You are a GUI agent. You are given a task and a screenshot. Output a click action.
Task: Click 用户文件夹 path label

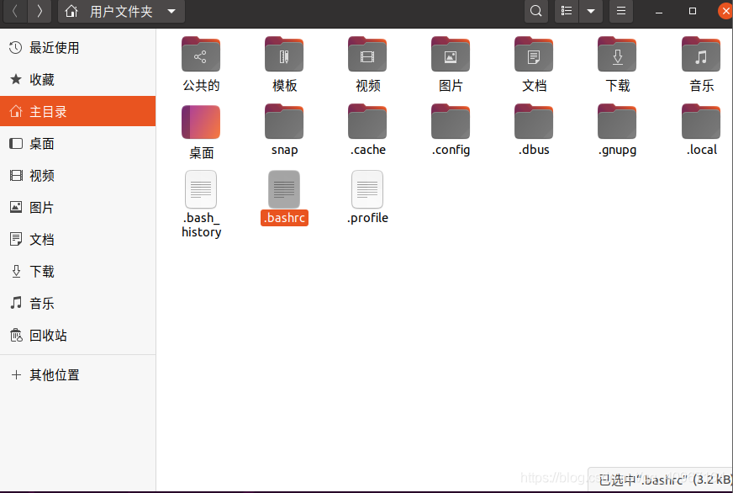[122, 11]
